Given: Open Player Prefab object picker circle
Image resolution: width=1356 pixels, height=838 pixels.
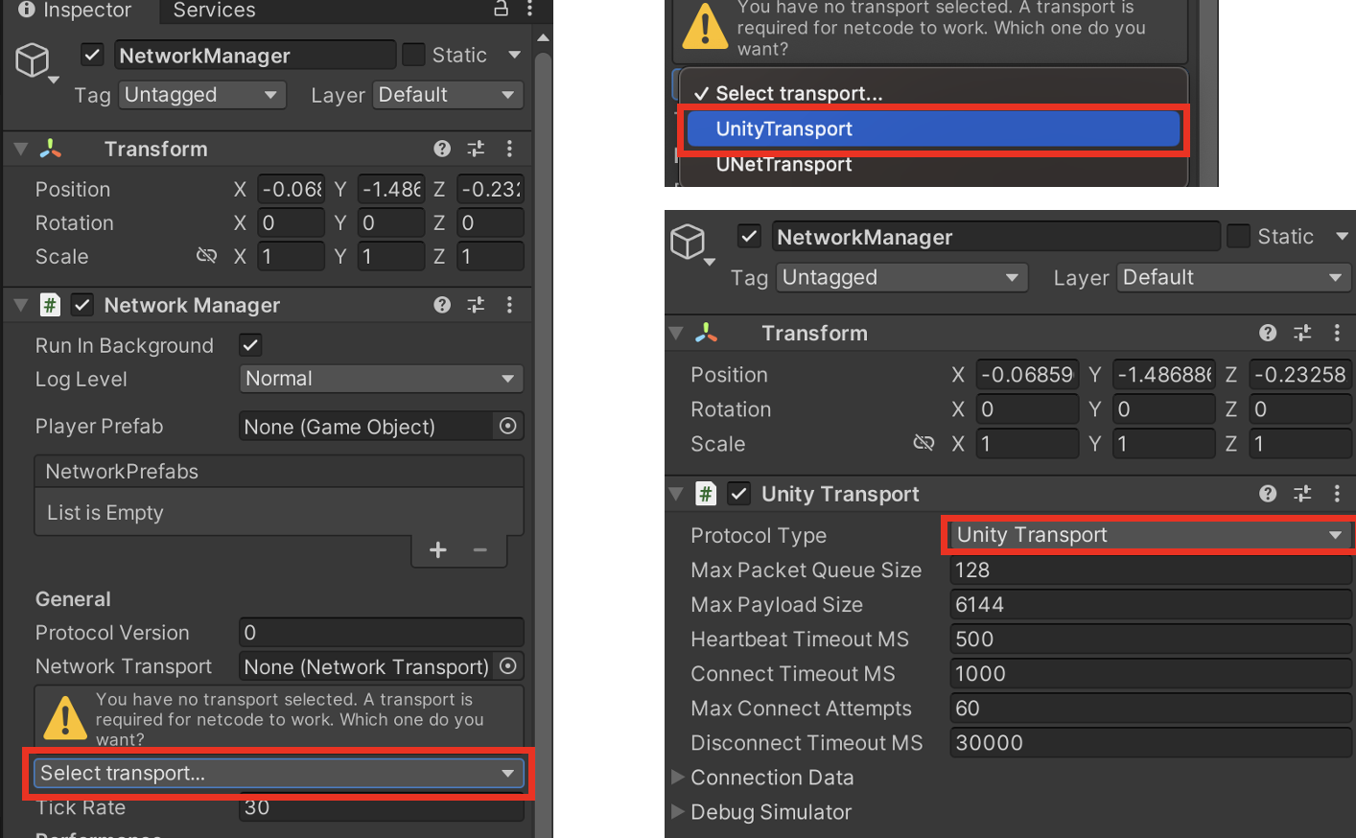Looking at the screenshot, I should (508, 426).
